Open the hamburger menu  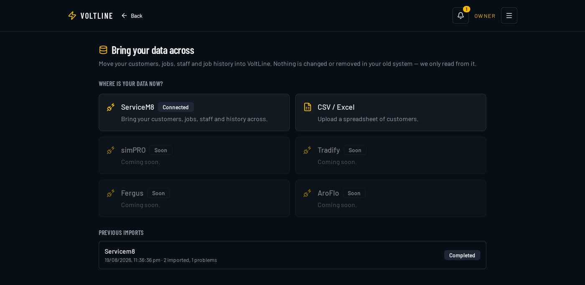(509, 15)
